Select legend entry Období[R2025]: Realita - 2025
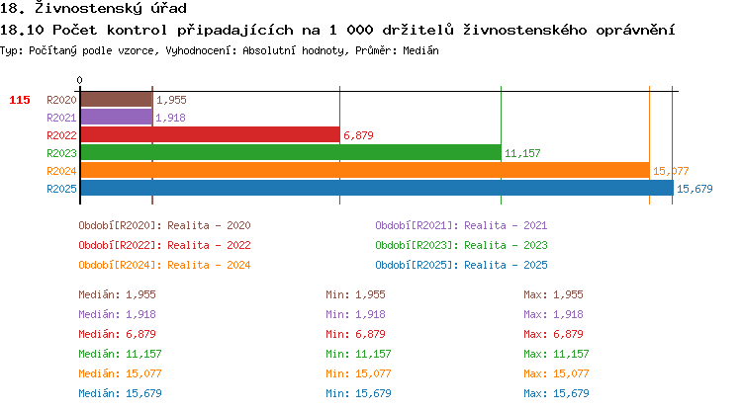Screen dimensions: 742x411 click(461, 265)
